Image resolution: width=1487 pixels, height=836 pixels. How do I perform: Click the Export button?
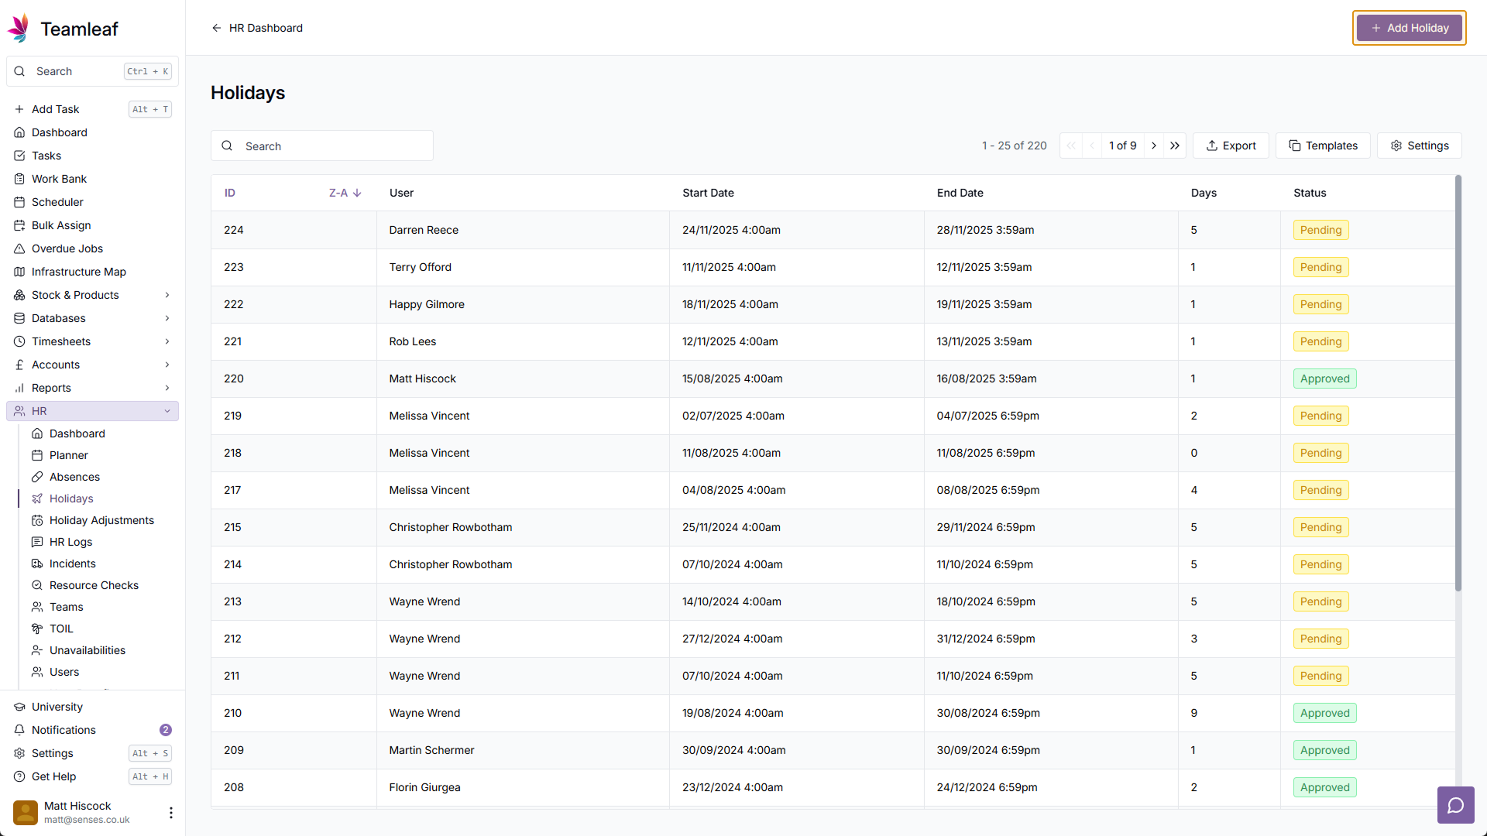(1231, 146)
